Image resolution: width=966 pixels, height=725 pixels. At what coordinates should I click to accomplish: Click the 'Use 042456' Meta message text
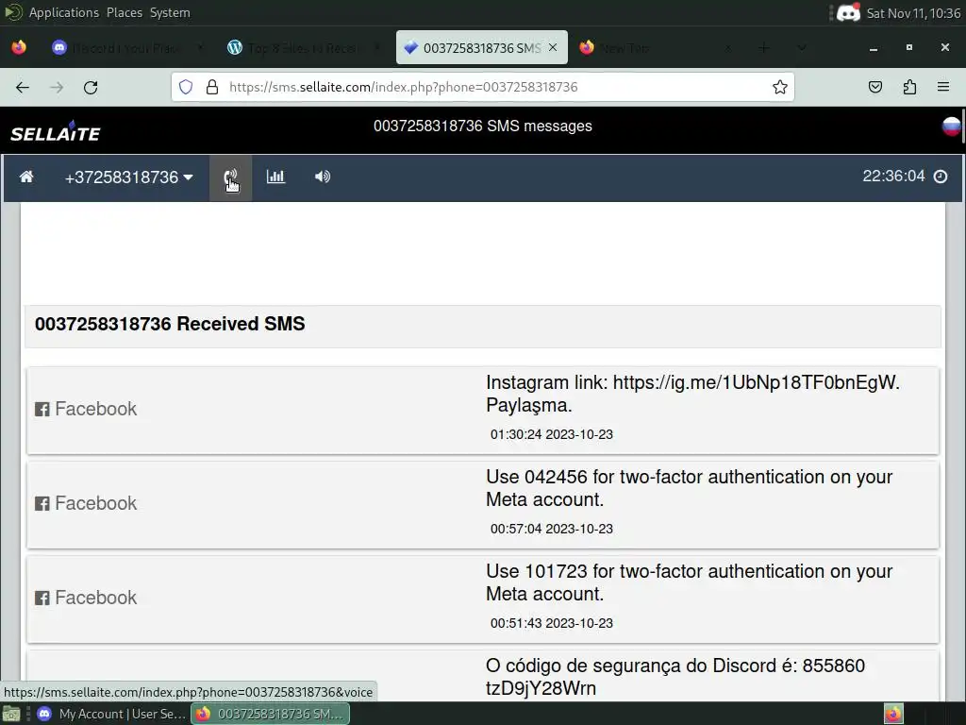click(689, 488)
